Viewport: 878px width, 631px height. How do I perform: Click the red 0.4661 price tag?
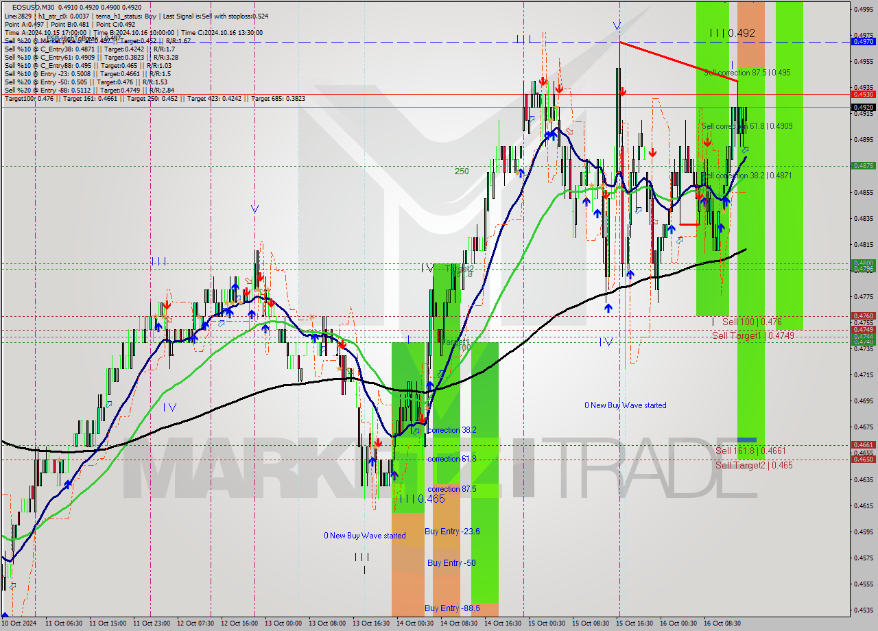pos(862,445)
